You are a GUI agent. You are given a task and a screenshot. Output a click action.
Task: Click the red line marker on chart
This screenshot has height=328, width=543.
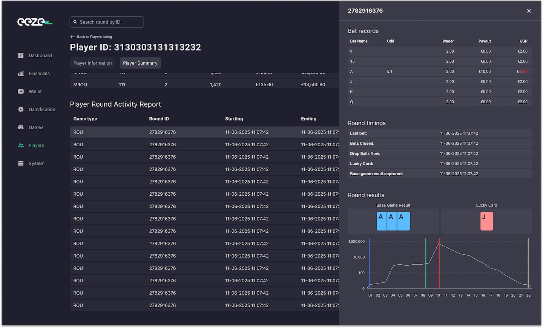[x=439, y=264]
